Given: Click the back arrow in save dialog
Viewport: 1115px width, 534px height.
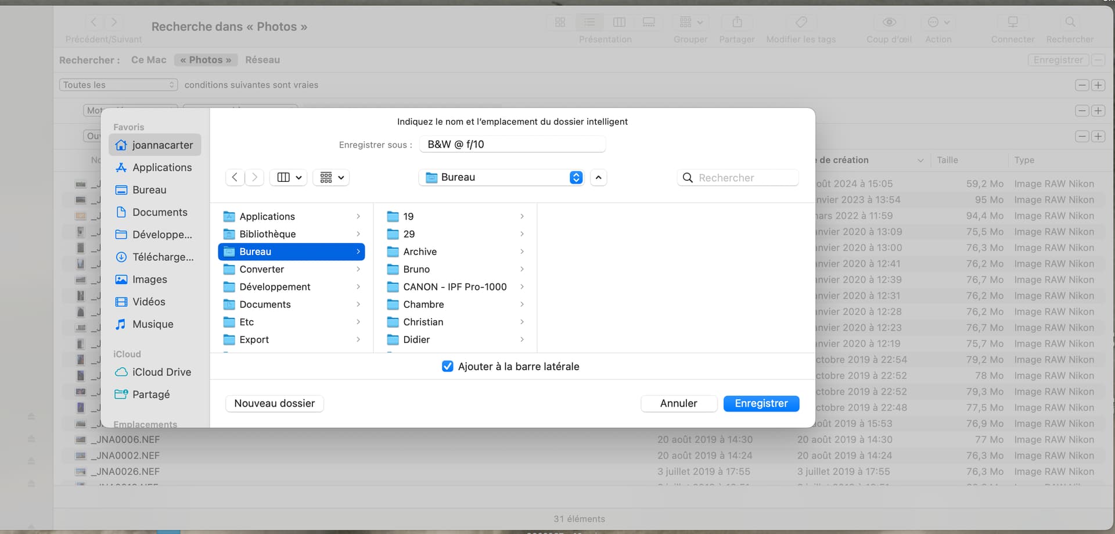Looking at the screenshot, I should (x=235, y=177).
